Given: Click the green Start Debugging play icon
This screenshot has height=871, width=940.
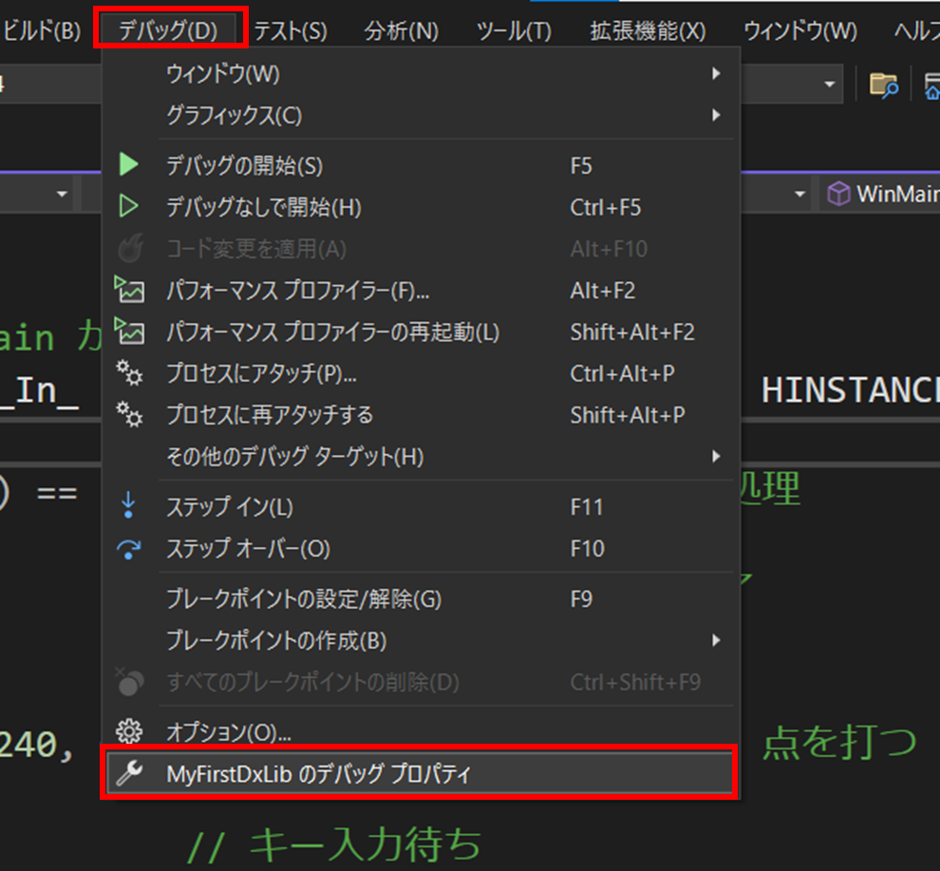Looking at the screenshot, I should 129,165.
